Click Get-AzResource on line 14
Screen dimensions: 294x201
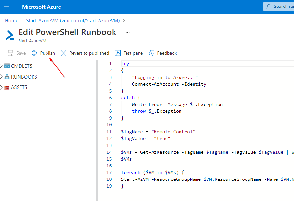click(159, 152)
